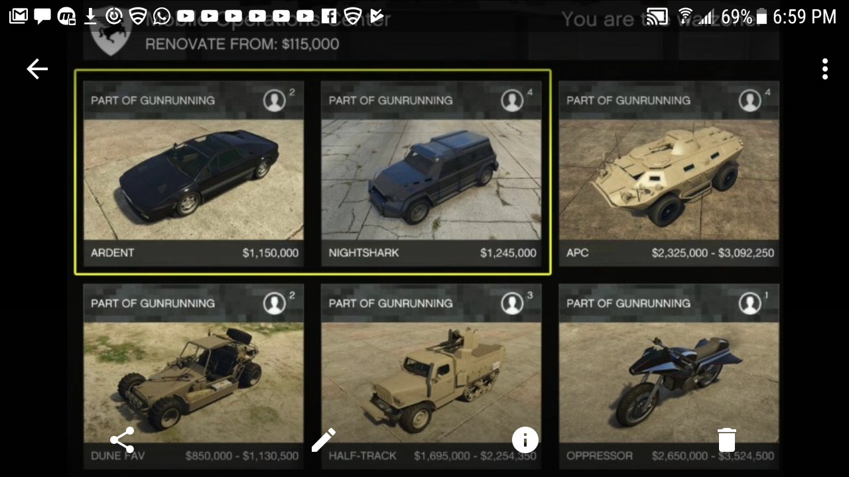Tap the back arrow icon
849x477 pixels.
37,69
